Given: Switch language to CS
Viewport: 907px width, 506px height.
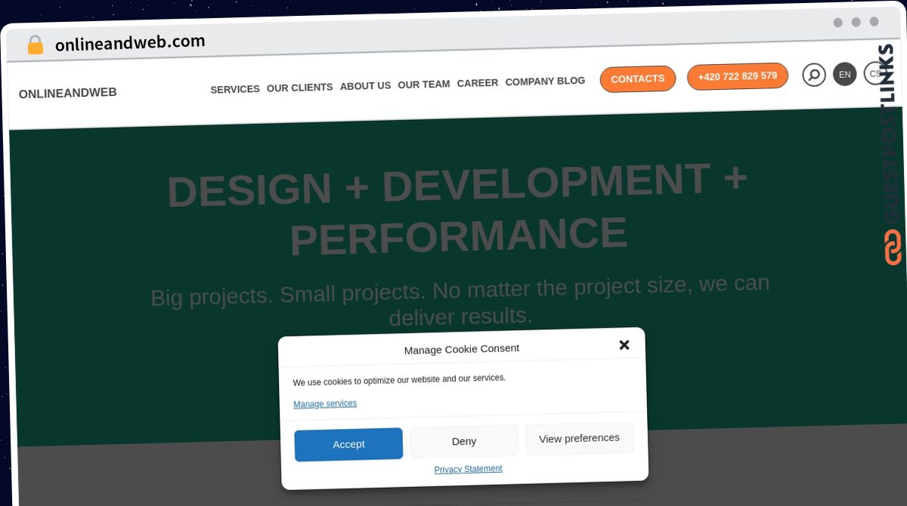Looking at the screenshot, I should (x=874, y=73).
